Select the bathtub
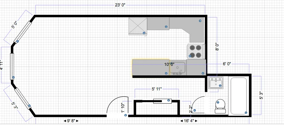 (x=239, y=96)
